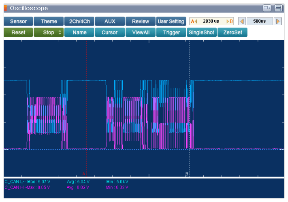The image size is (288, 202).
Task: Toggle the Cursor display
Action: 110,32
